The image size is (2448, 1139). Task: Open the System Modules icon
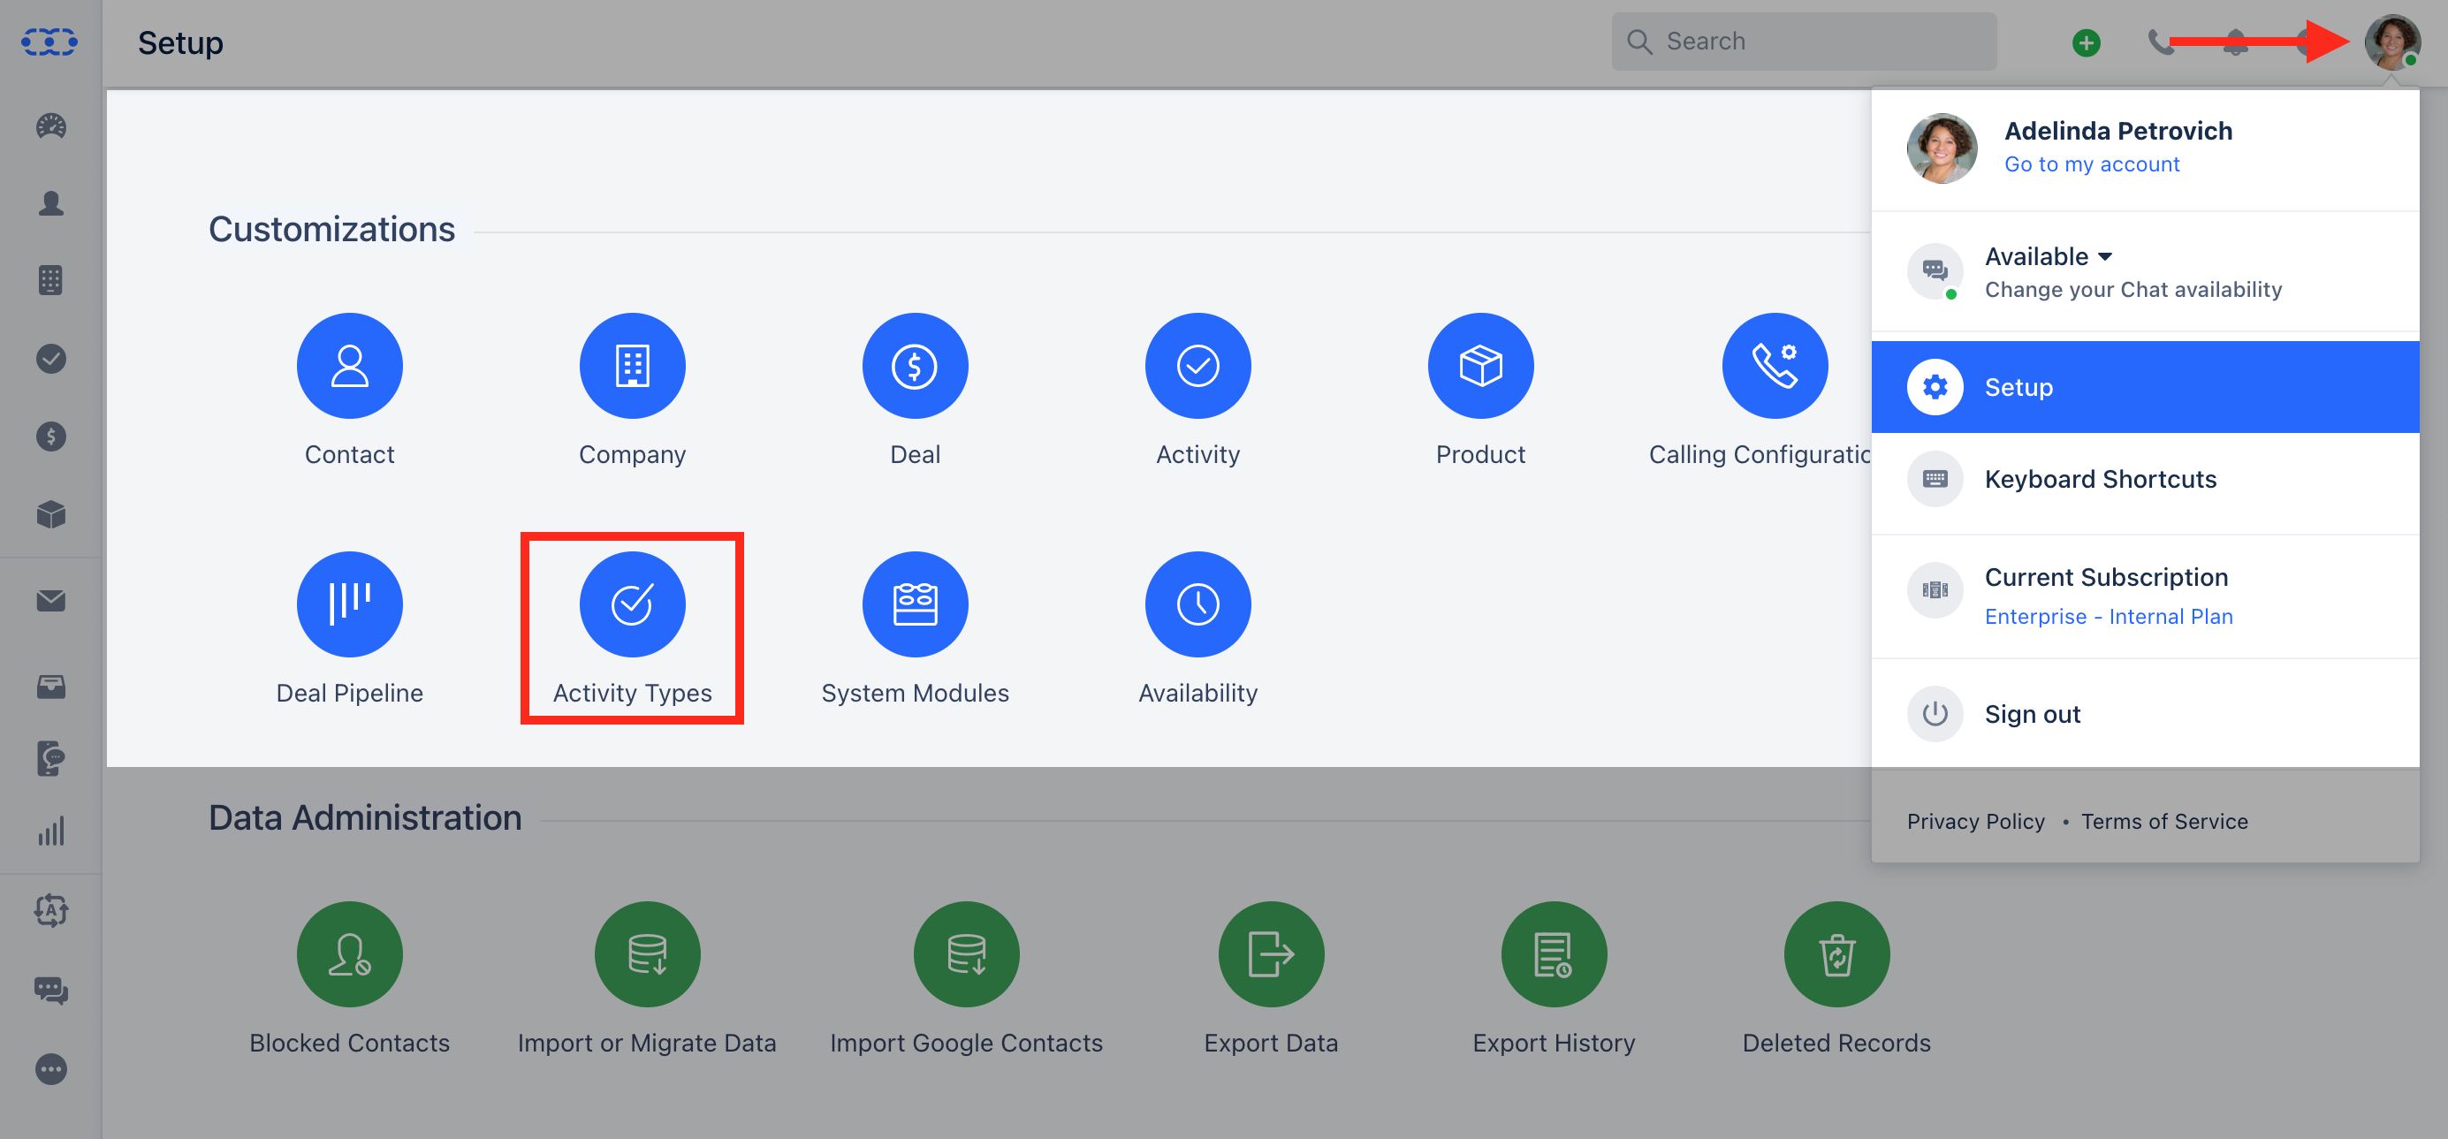pyautogui.click(x=916, y=604)
